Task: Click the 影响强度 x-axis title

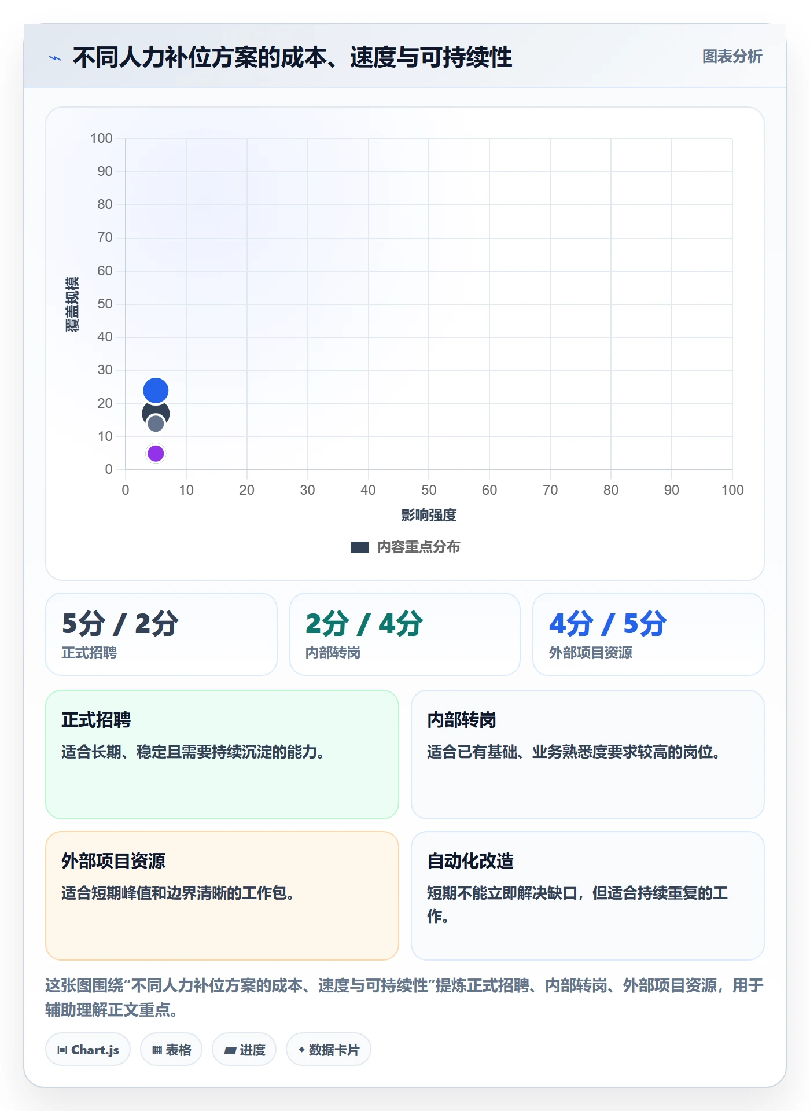Action: pyautogui.click(x=429, y=515)
